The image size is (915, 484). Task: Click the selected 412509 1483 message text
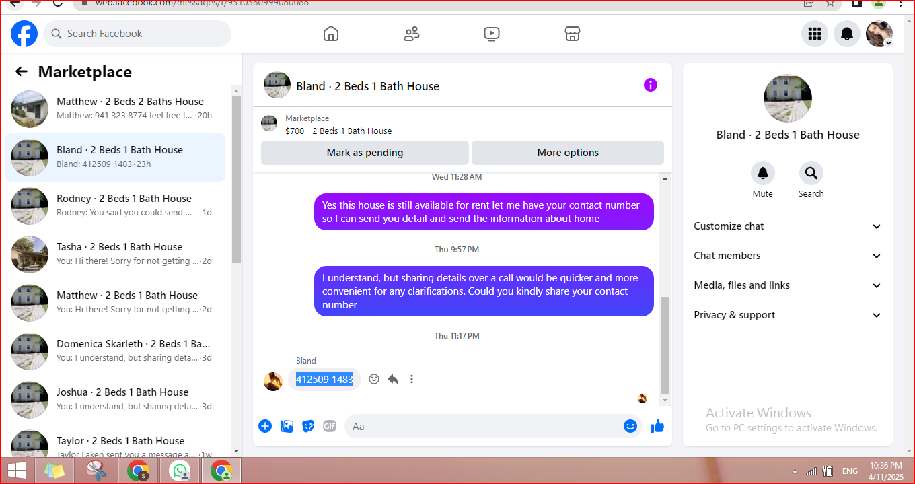(324, 380)
